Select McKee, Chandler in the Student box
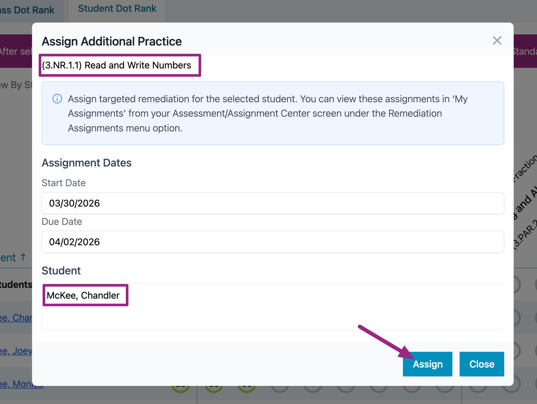537x404 pixels. (83, 295)
